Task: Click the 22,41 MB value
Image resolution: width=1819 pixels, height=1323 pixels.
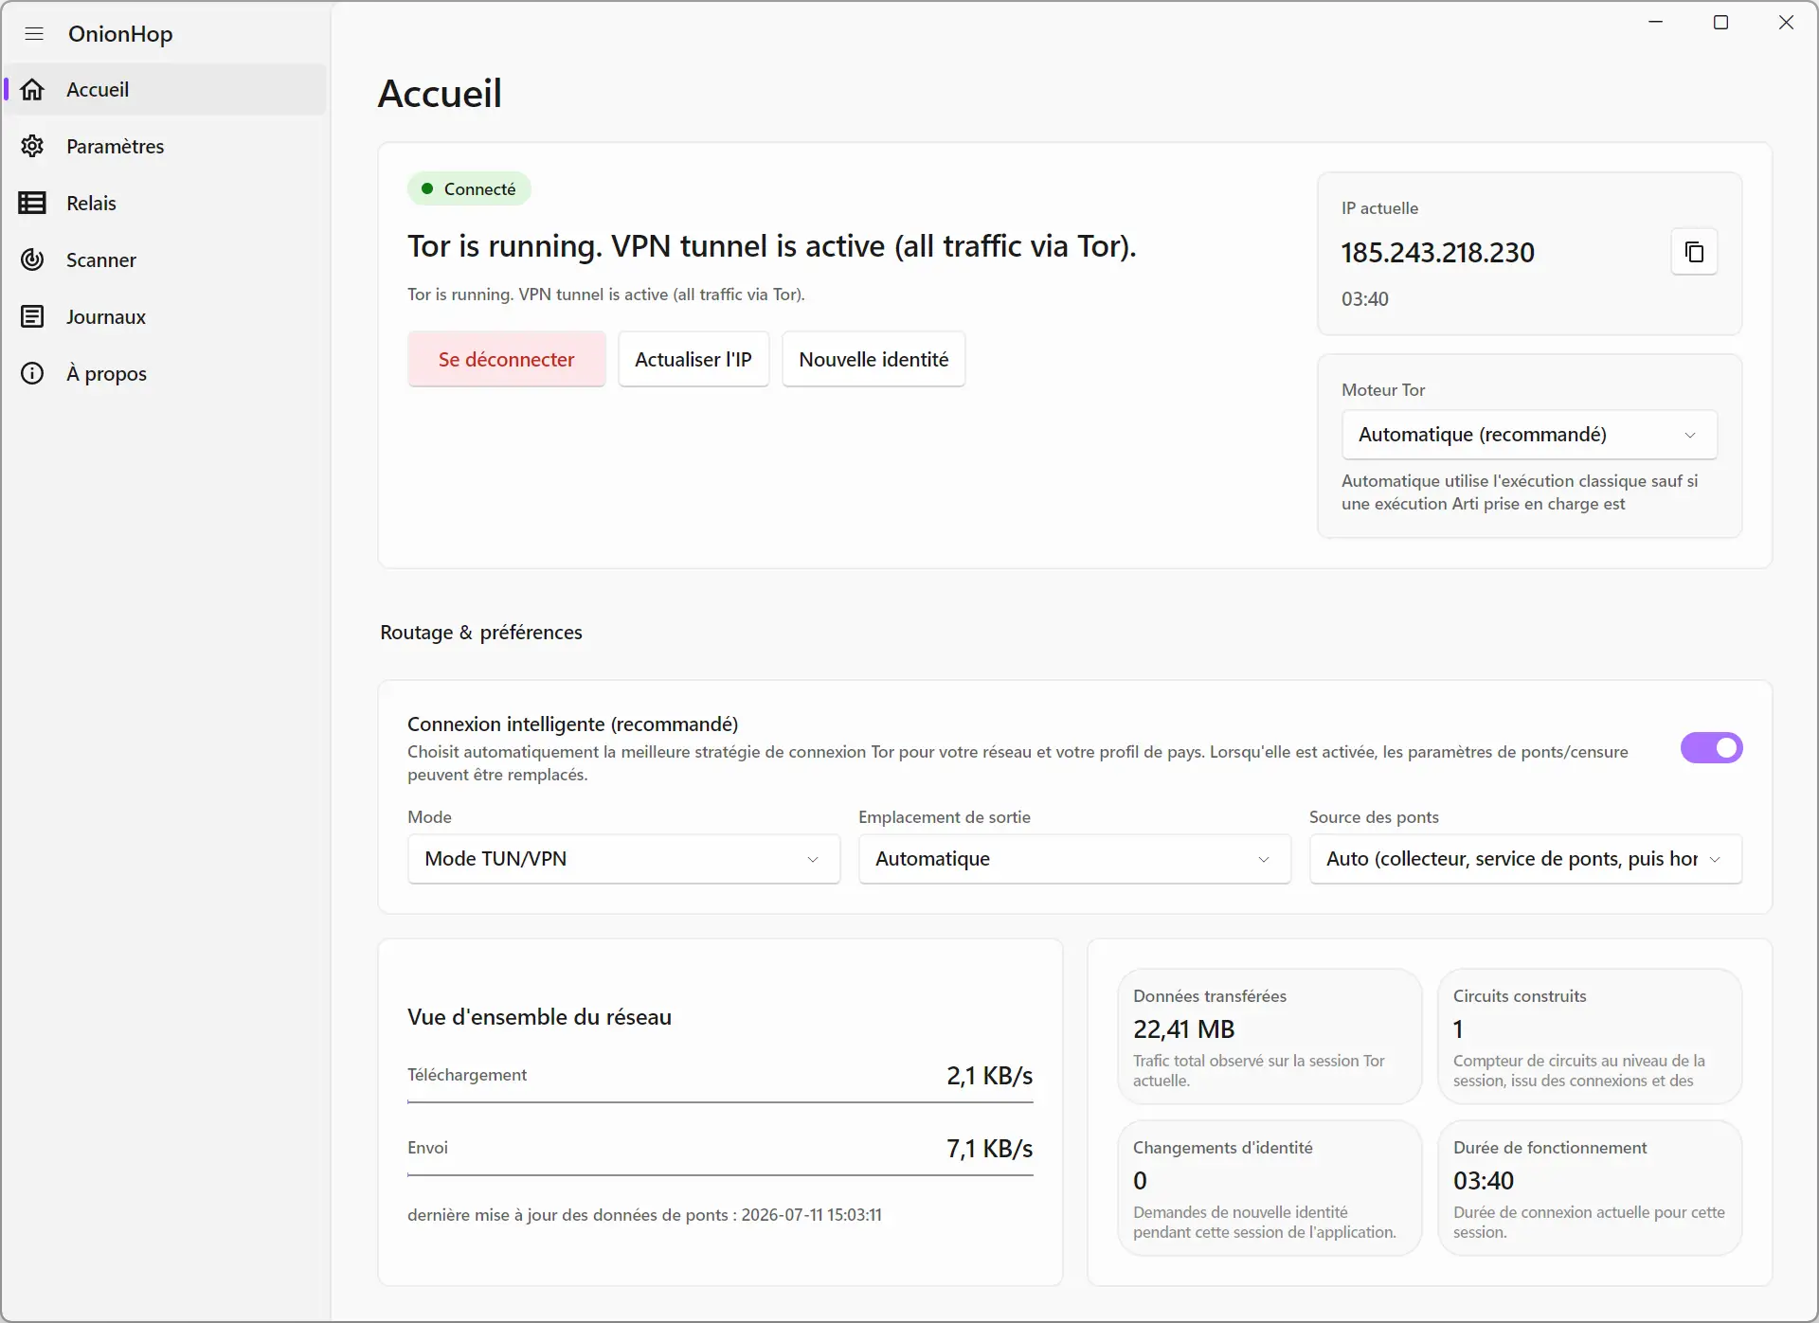Action: pos(1183,1029)
